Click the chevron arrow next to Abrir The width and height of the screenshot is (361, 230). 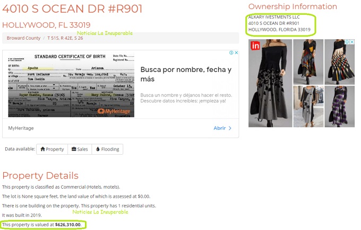[230, 128]
